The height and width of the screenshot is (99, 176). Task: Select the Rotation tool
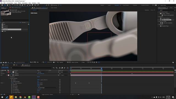[x=12, y=5]
